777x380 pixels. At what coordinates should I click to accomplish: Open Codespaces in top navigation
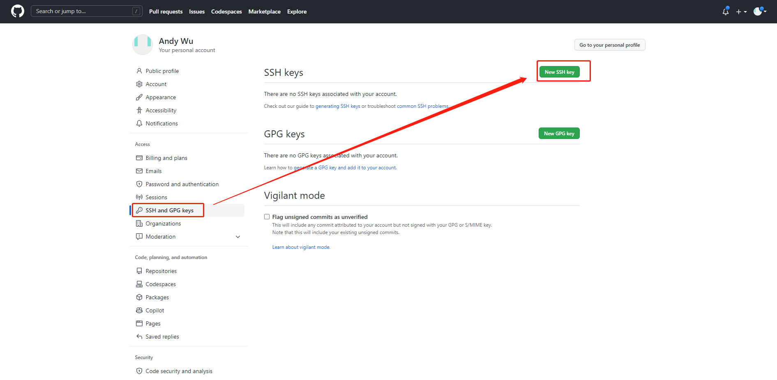(226, 11)
